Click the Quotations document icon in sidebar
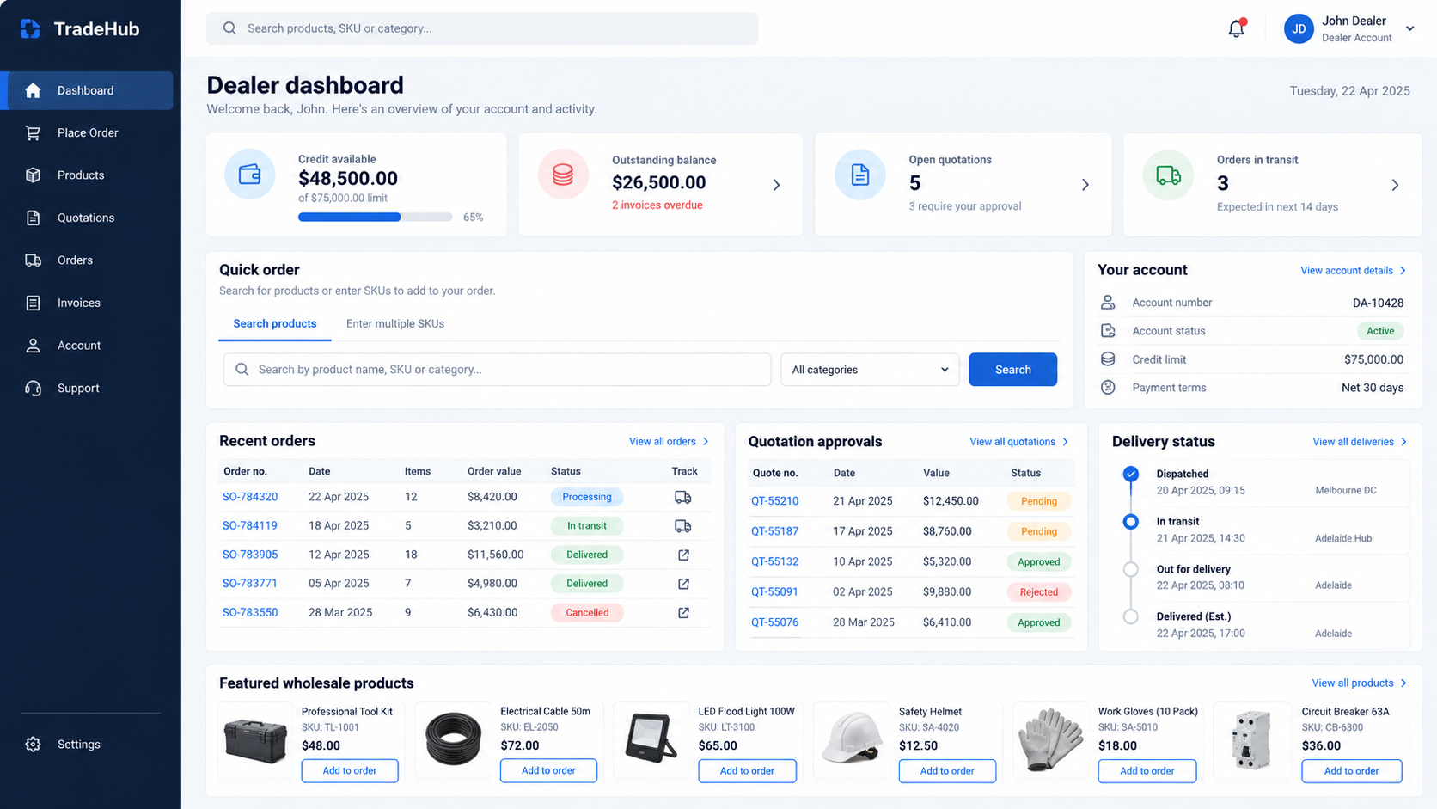 click(x=33, y=218)
